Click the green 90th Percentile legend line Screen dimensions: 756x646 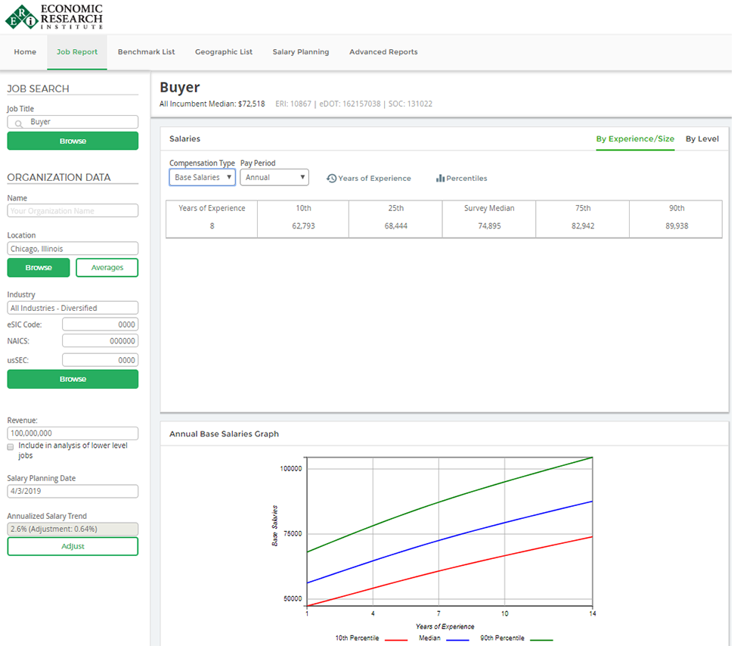[x=541, y=640]
